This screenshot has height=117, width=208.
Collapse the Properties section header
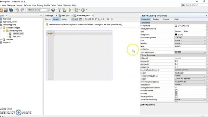pyautogui.click(x=141, y=23)
